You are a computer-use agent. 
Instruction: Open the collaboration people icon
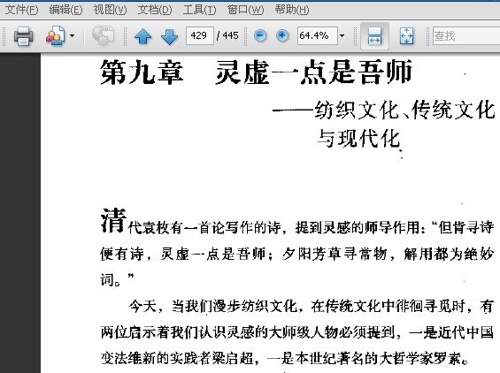click(55, 35)
